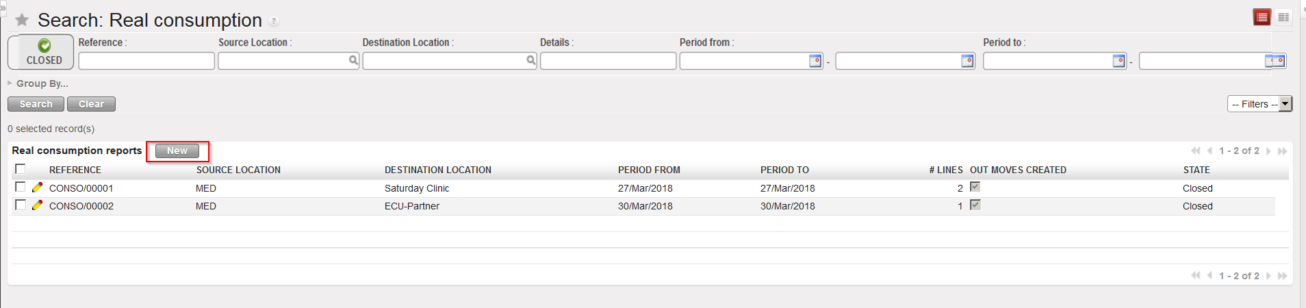
Task: Open the Filters dropdown
Action: [1259, 104]
